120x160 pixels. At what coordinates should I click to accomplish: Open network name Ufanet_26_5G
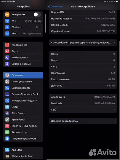coord(33,21)
